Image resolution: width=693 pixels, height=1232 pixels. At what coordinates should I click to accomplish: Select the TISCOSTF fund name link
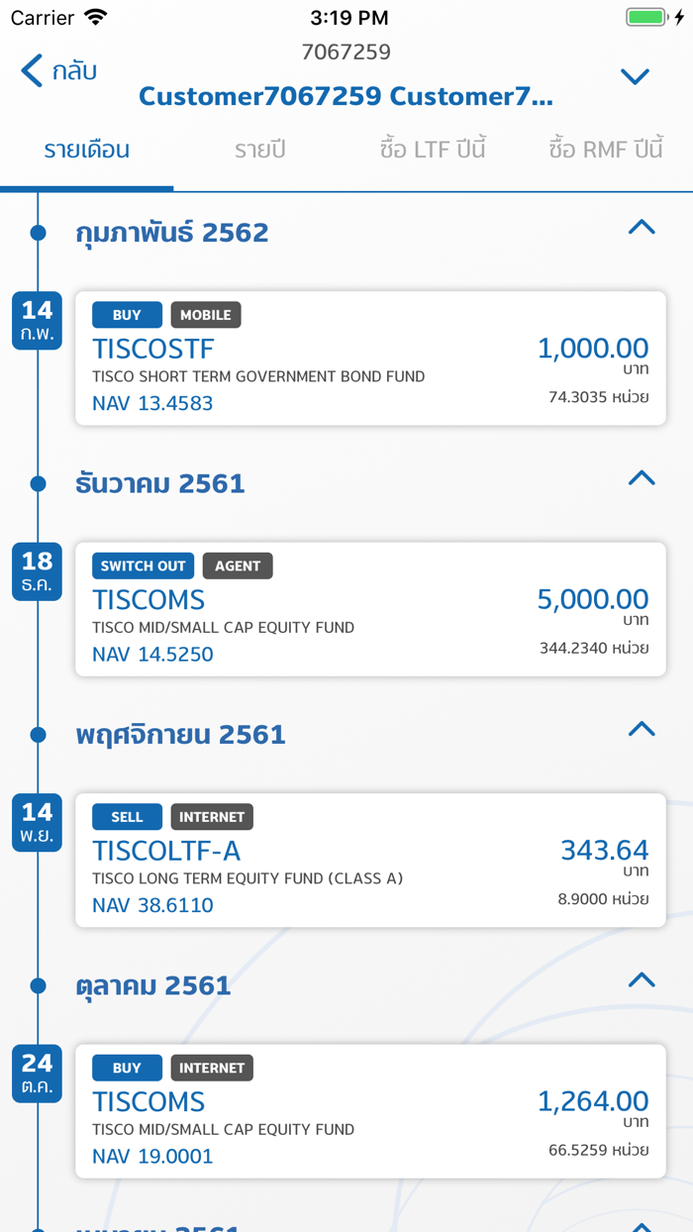pos(153,350)
